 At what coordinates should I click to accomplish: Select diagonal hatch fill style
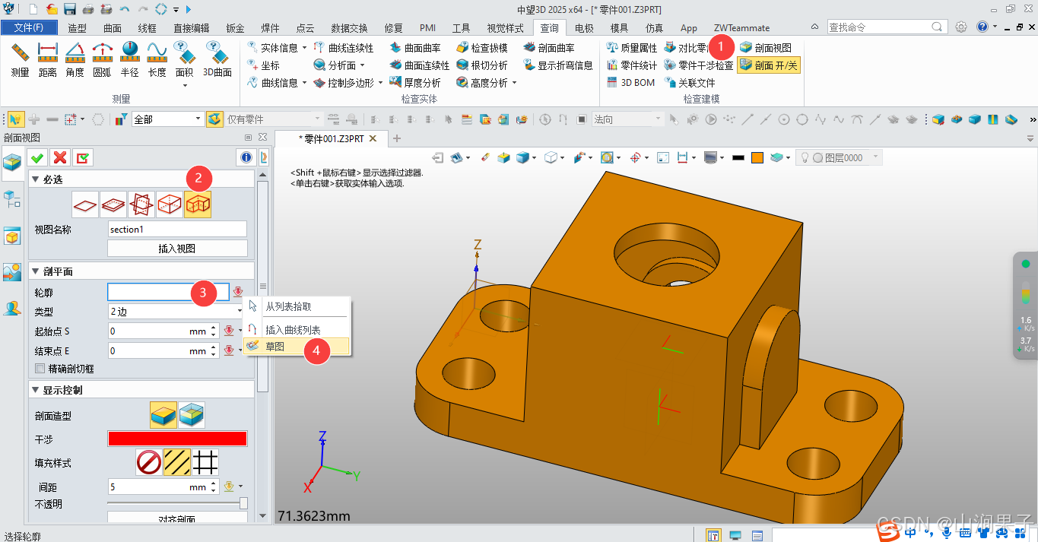coord(177,462)
